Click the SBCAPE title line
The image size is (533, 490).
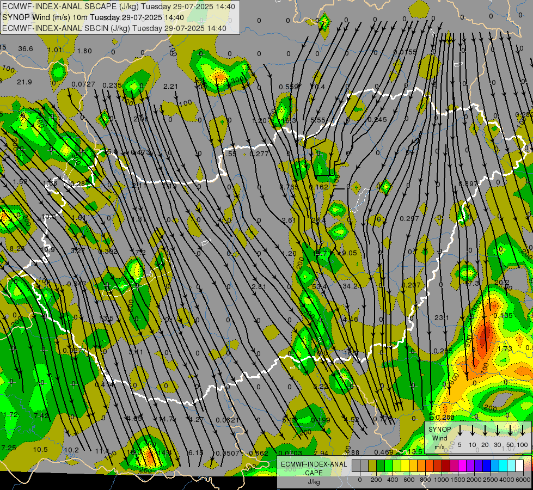point(118,7)
